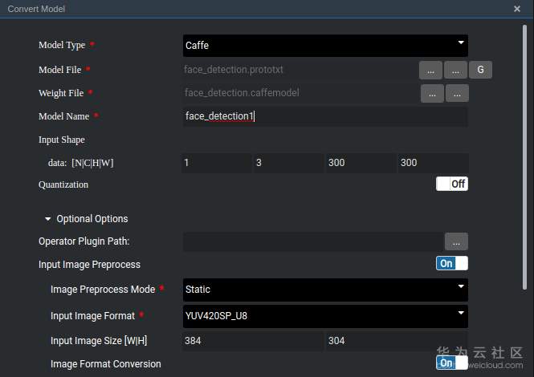Image resolution: width=534 pixels, height=377 pixels.
Task: Click Input Image width field 384
Action: coord(253,341)
